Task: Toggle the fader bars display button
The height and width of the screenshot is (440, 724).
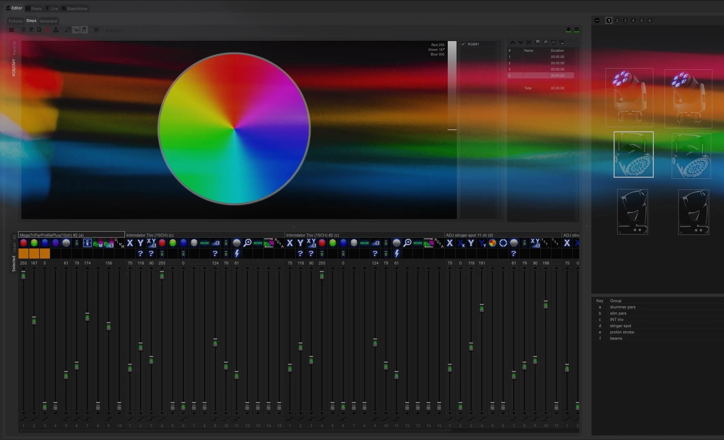Action: (x=76, y=30)
